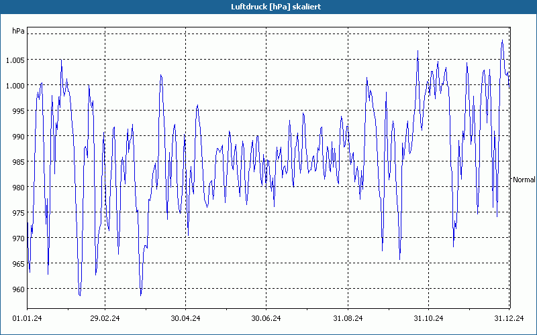The image size is (537, 335).
Task: Click the '01.01.24' date label
Action: (27, 318)
